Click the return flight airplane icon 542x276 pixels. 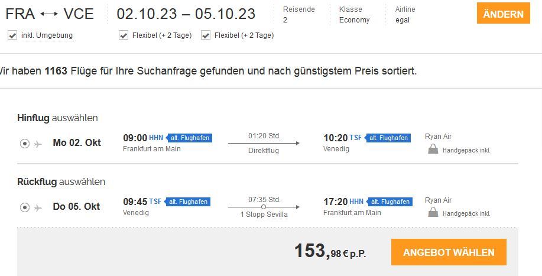pyautogui.click(x=38, y=207)
